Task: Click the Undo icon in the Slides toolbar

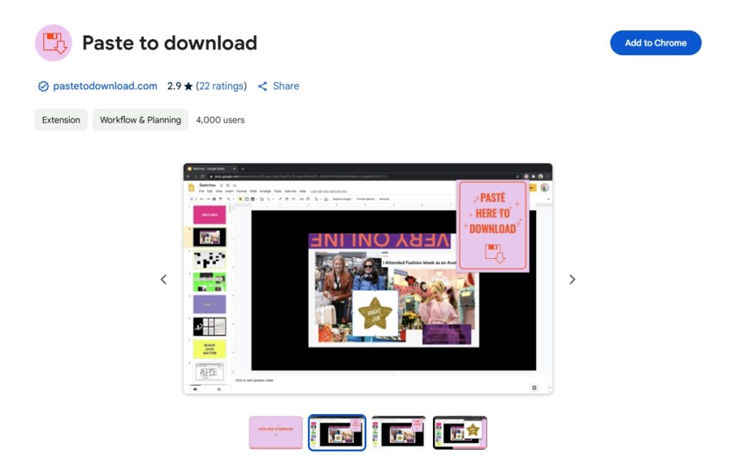Action: tap(201, 199)
